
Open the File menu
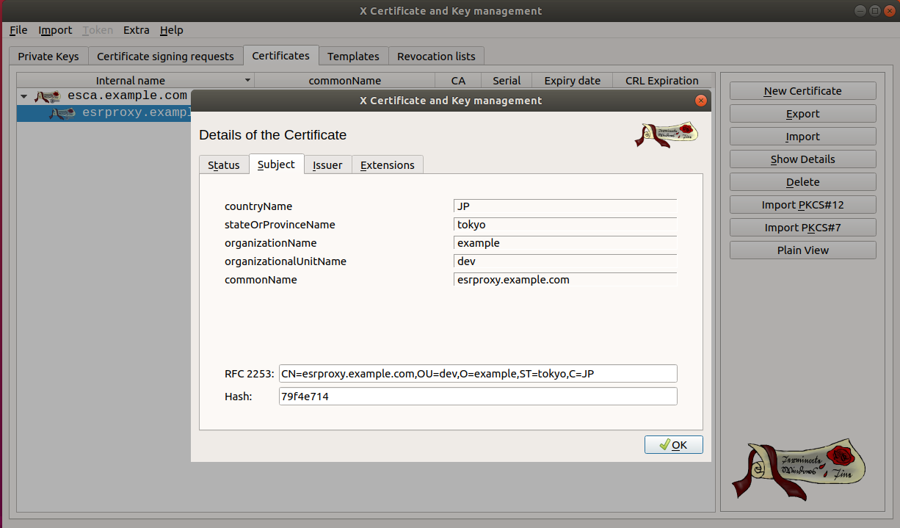pyautogui.click(x=18, y=30)
